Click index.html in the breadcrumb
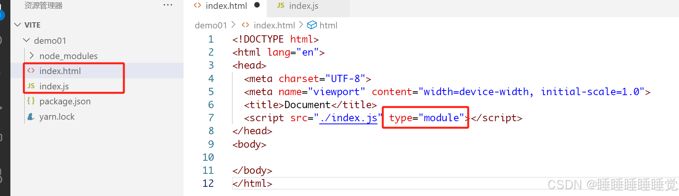Image resolution: width=679 pixels, height=196 pixels. pyautogui.click(x=274, y=25)
